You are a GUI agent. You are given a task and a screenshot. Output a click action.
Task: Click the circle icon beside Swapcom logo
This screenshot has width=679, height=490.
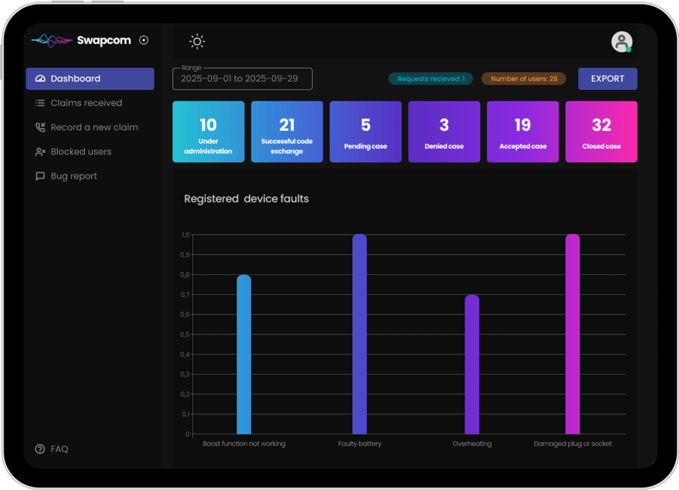click(x=144, y=40)
